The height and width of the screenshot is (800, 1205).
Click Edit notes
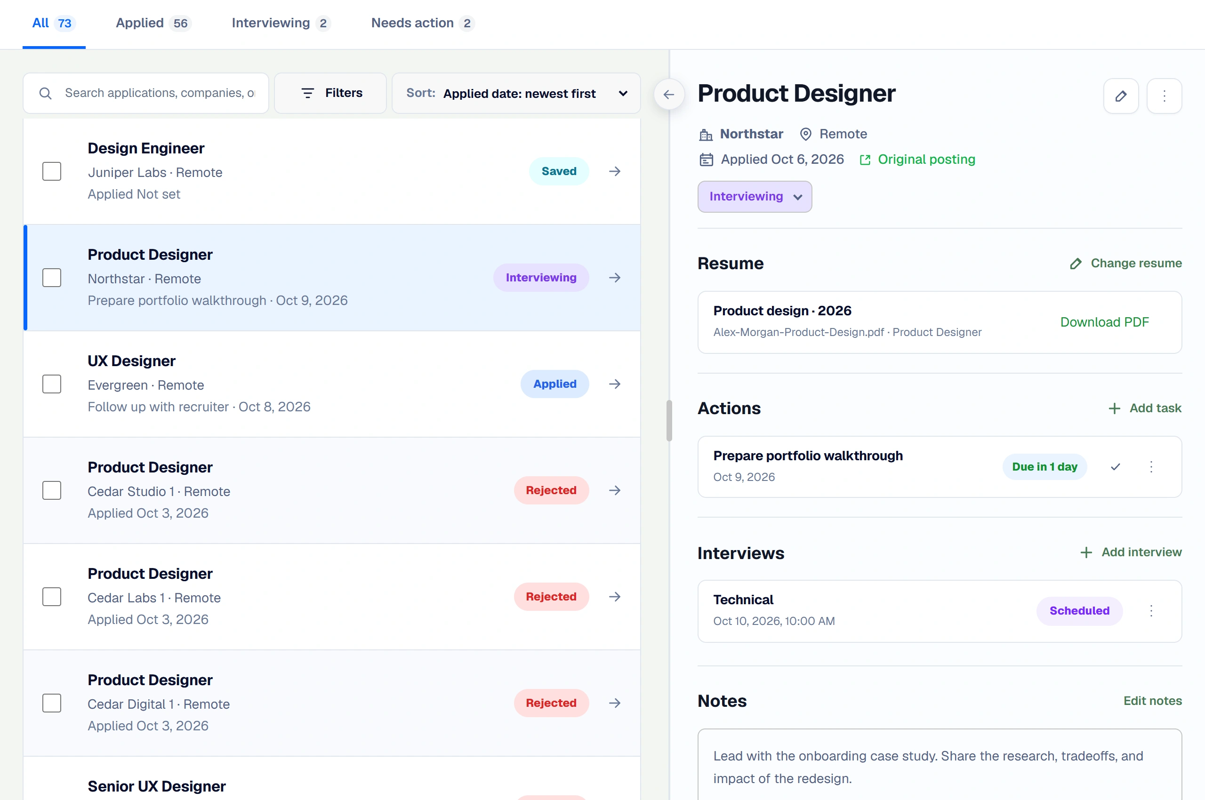[x=1152, y=701]
